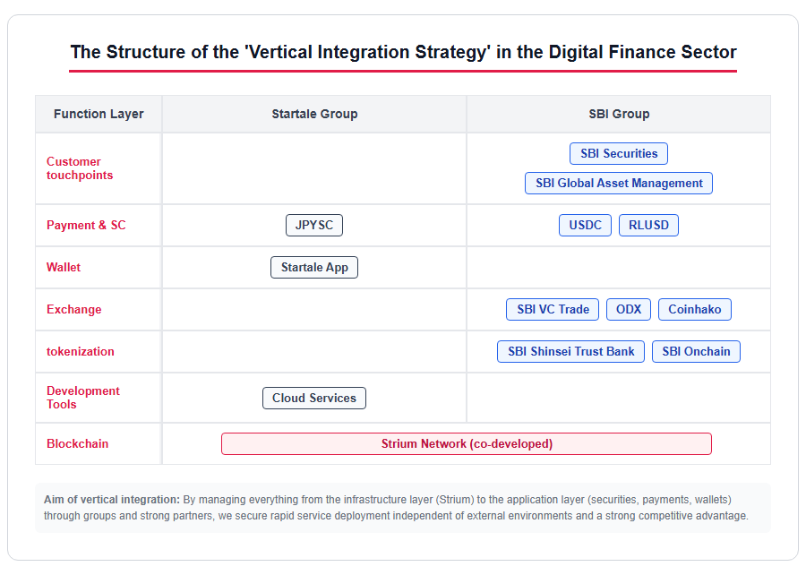The image size is (806, 575).
Task: Click the RLUSD badge
Action: [648, 225]
